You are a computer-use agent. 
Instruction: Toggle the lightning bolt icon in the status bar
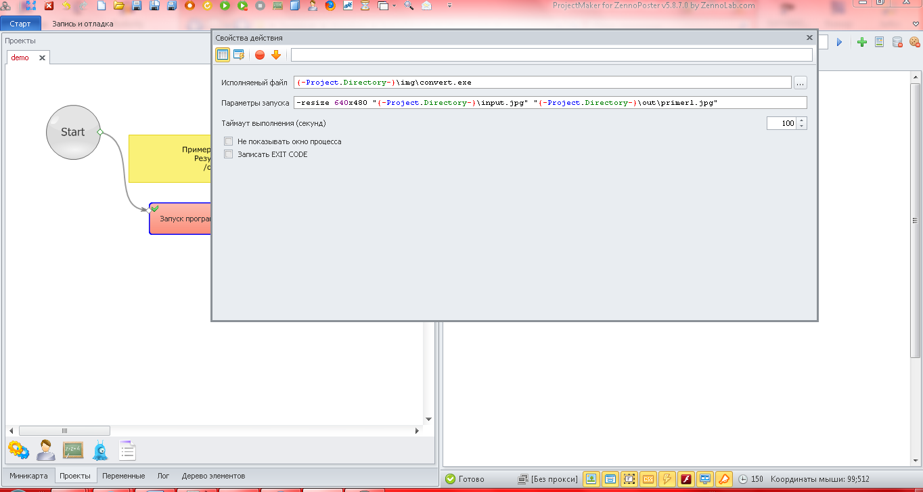[667, 479]
